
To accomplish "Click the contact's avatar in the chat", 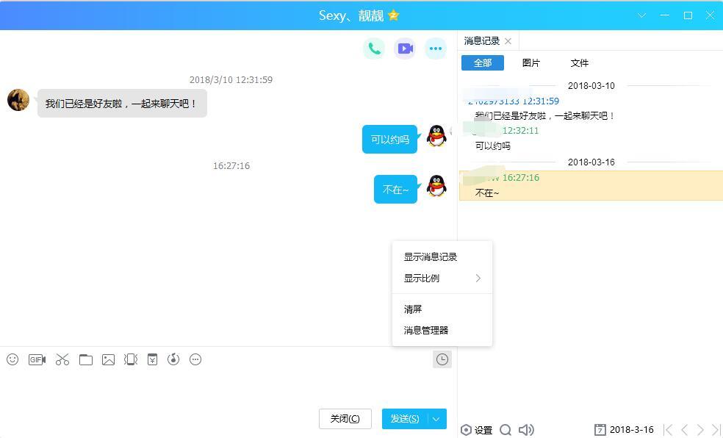I will pyautogui.click(x=18, y=100).
